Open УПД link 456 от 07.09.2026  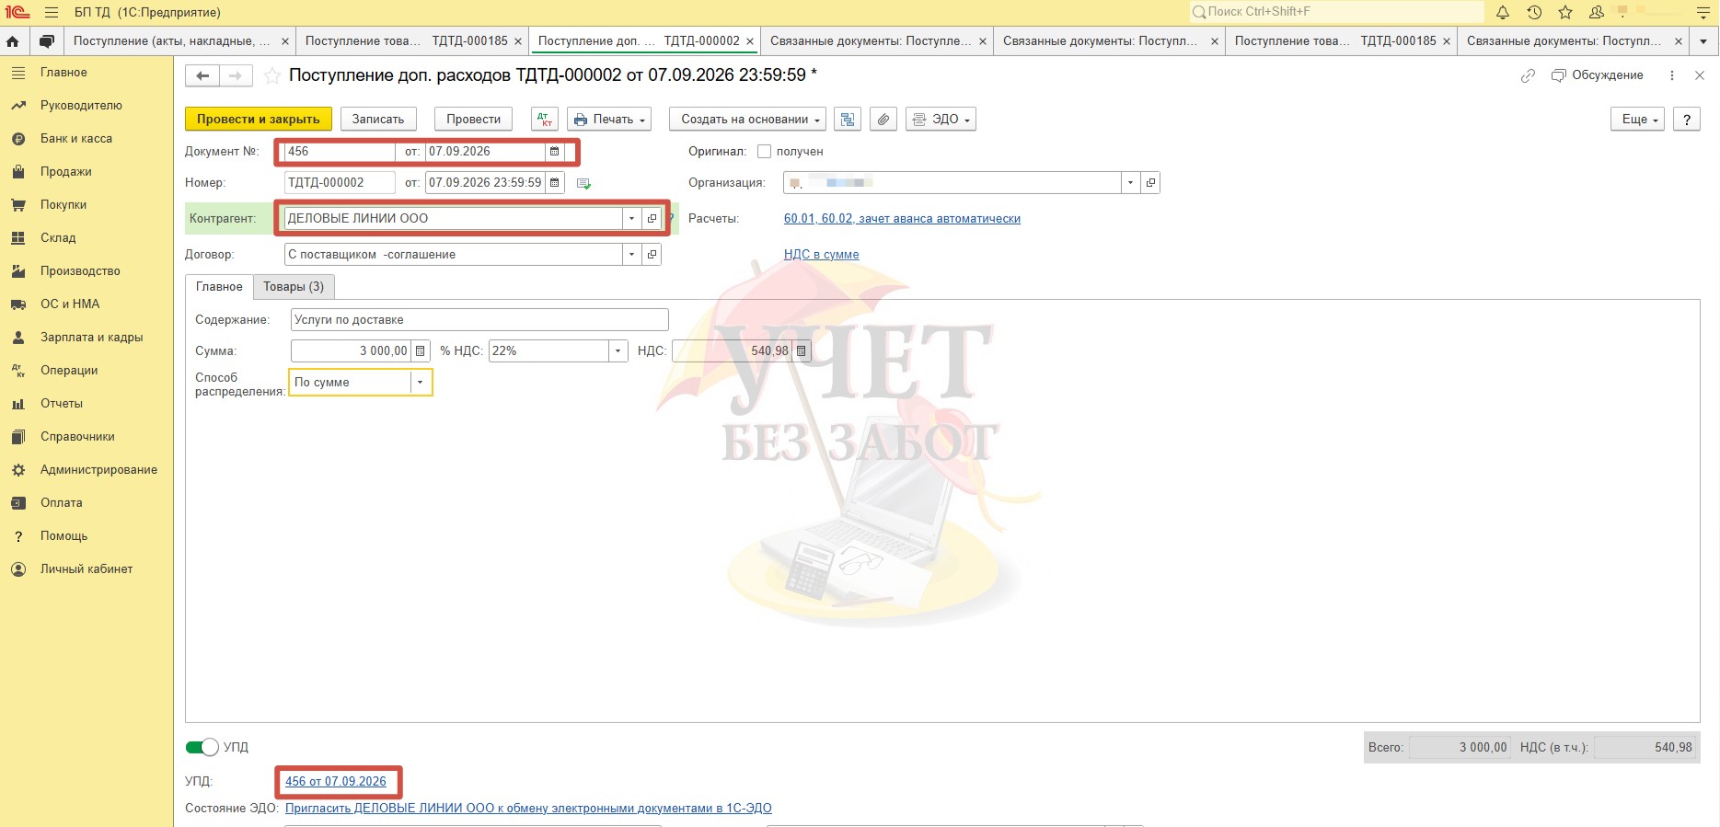(336, 782)
